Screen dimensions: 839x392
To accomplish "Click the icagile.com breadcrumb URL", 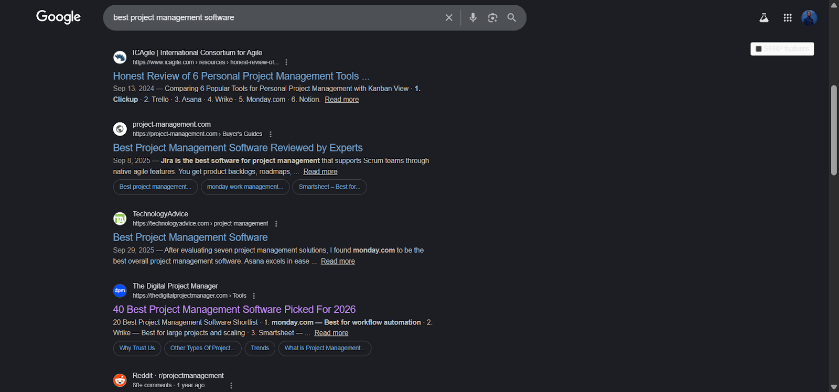I will tap(206, 62).
